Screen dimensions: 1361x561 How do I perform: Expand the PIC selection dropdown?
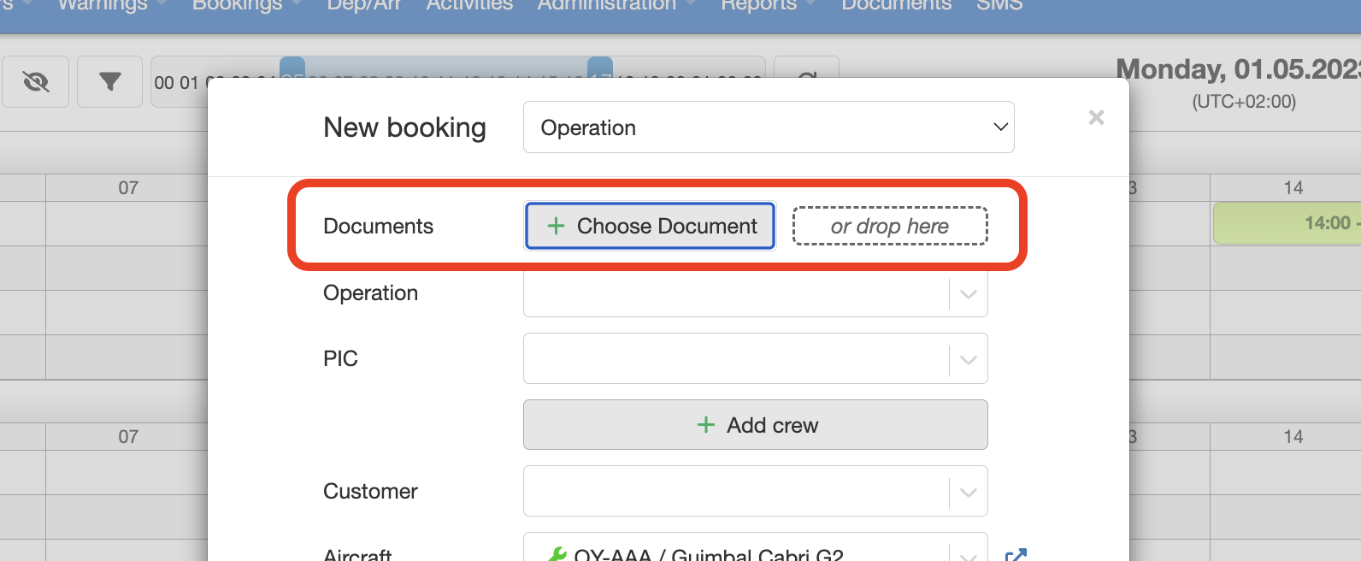[x=968, y=359]
